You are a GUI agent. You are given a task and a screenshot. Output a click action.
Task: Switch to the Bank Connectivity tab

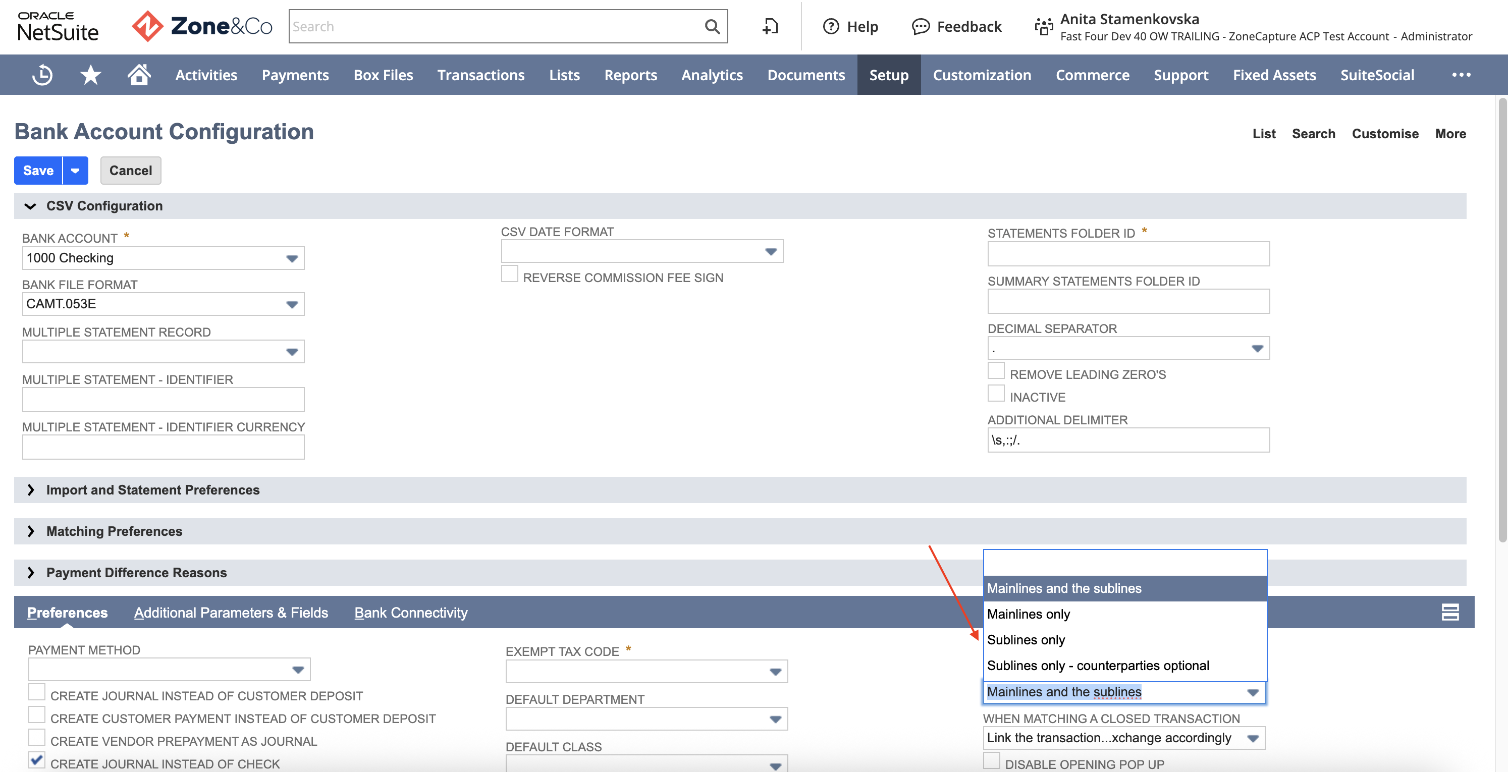point(411,612)
